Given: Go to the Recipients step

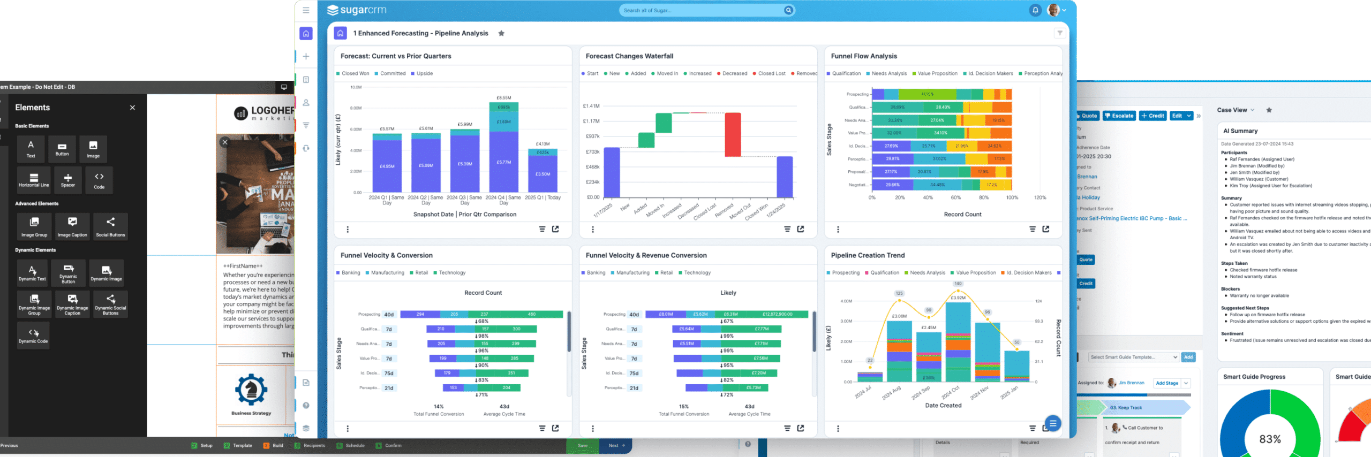Looking at the screenshot, I should point(310,445).
